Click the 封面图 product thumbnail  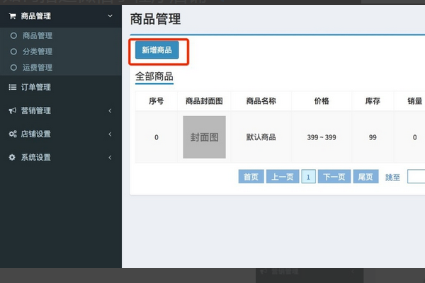tap(204, 137)
